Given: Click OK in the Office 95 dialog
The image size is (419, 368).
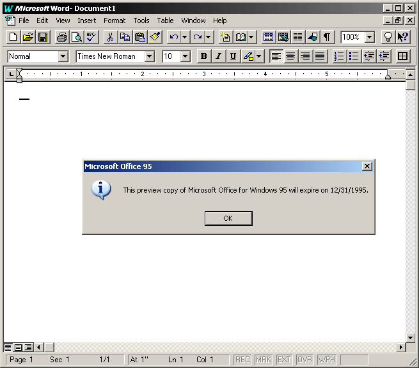Looking at the screenshot, I should (x=228, y=218).
